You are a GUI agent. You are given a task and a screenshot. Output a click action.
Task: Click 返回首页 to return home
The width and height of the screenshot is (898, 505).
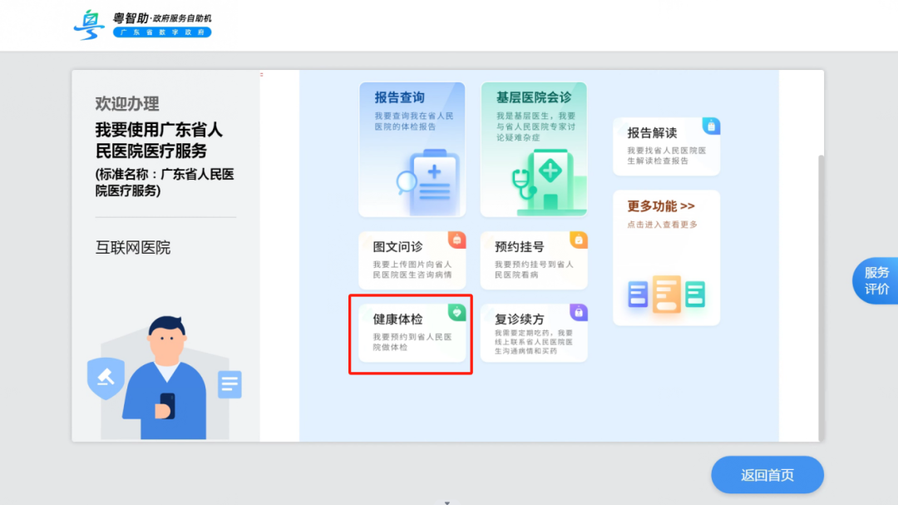coord(766,475)
